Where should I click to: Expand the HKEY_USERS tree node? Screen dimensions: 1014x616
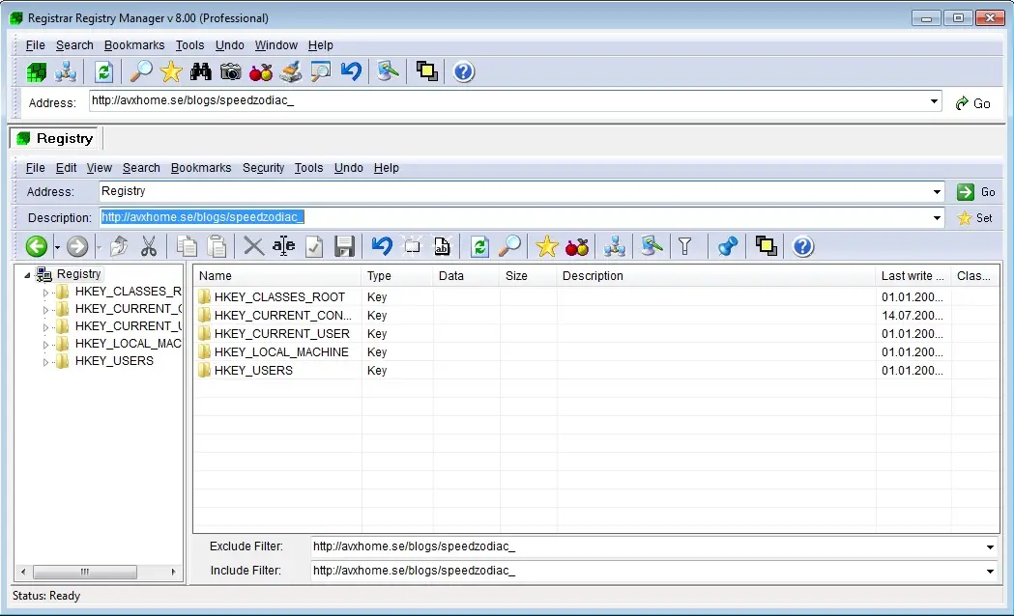click(45, 362)
